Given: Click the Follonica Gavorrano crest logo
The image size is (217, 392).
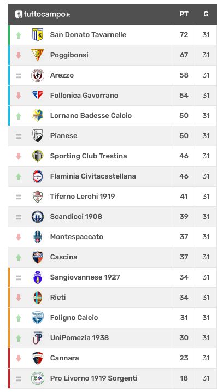Looking at the screenshot, I should pyautogui.click(x=38, y=95).
